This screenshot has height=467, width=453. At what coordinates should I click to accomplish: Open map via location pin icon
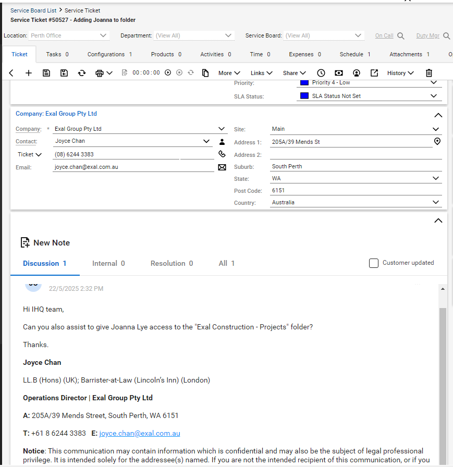pos(437,141)
